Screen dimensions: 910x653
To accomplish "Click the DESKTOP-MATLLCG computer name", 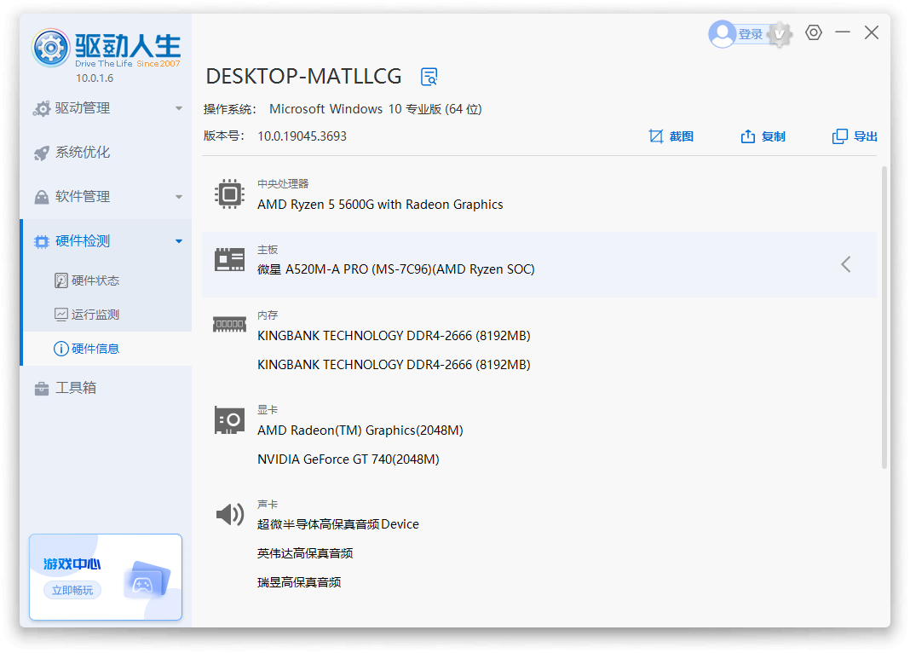I will pyautogui.click(x=303, y=77).
